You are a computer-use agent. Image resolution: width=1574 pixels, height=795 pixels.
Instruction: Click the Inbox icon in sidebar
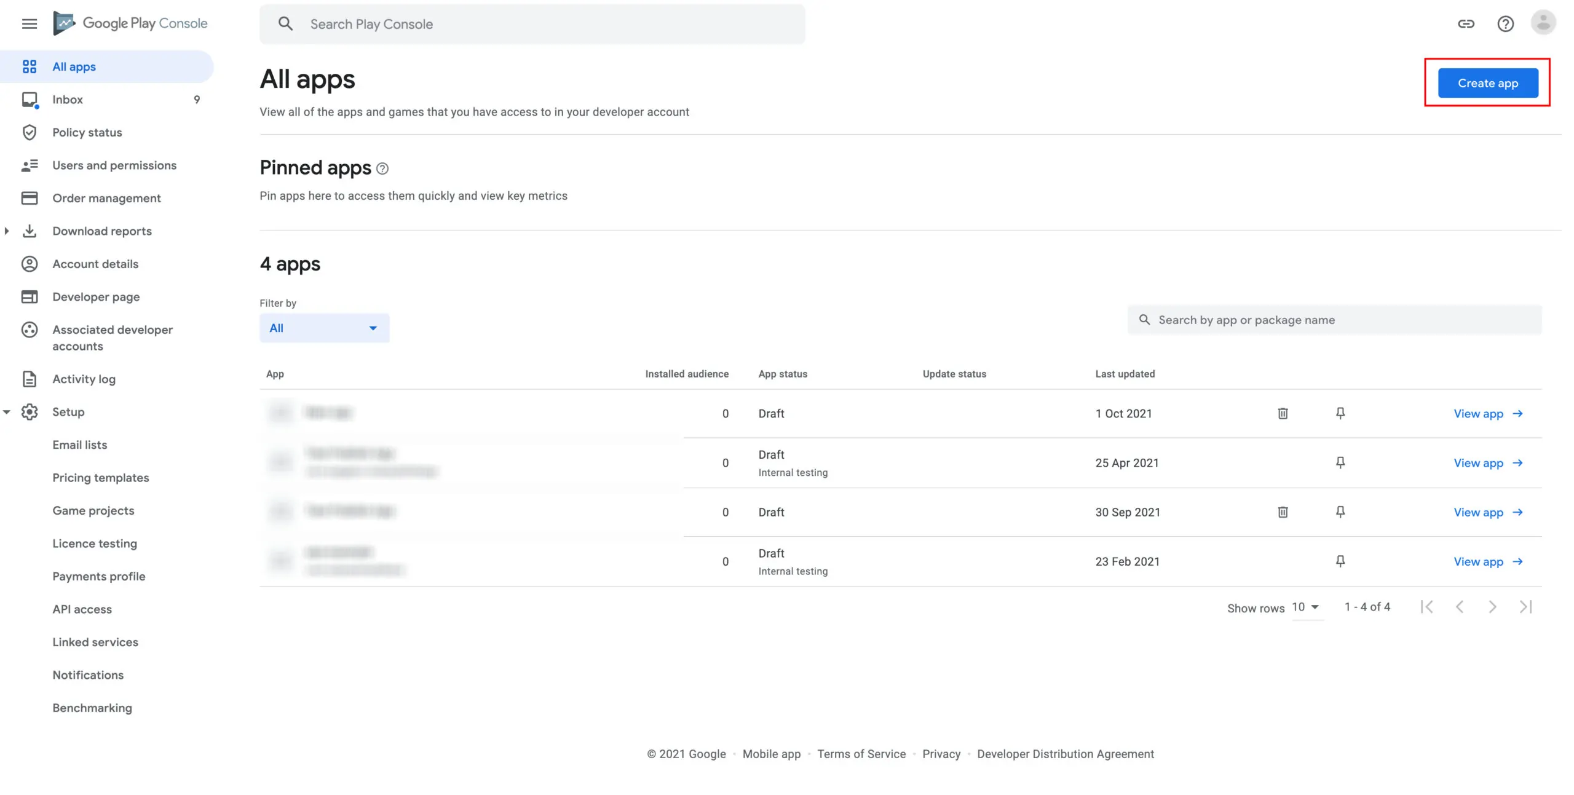(x=30, y=100)
